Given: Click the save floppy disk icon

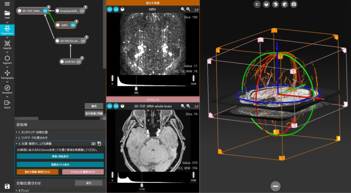Looking at the screenshot, I should click(x=7, y=186).
